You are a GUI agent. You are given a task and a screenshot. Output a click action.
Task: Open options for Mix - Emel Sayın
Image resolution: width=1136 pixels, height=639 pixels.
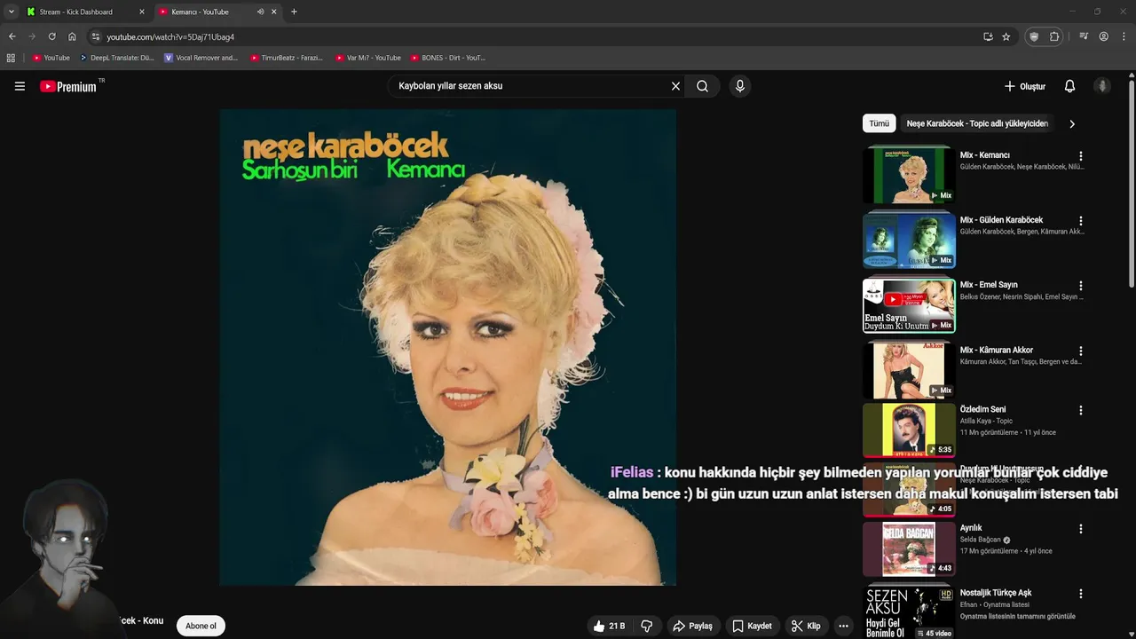point(1080,286)
